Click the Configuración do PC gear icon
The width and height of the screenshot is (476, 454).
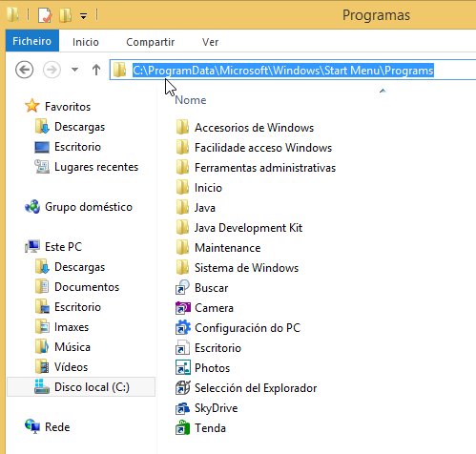(182, 327)
